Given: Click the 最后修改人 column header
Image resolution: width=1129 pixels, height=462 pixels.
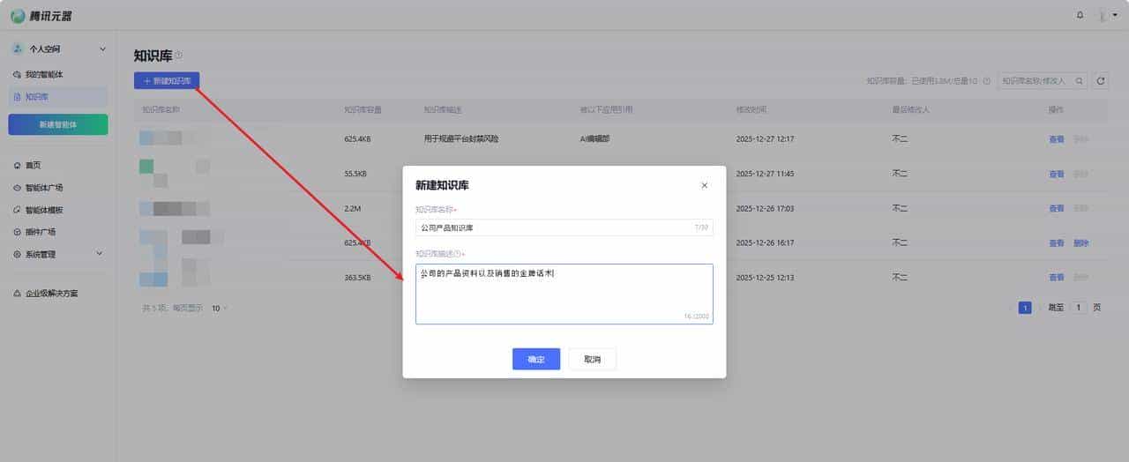Looking at the screenshot, I should tap(911, 110).
